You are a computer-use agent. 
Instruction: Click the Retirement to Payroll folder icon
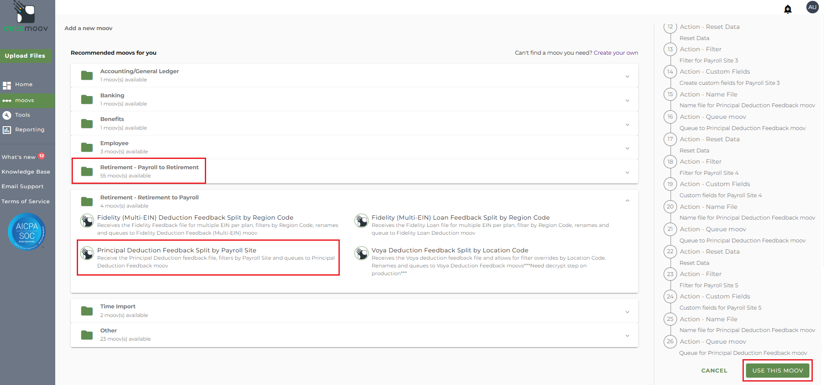pos(87,202)
